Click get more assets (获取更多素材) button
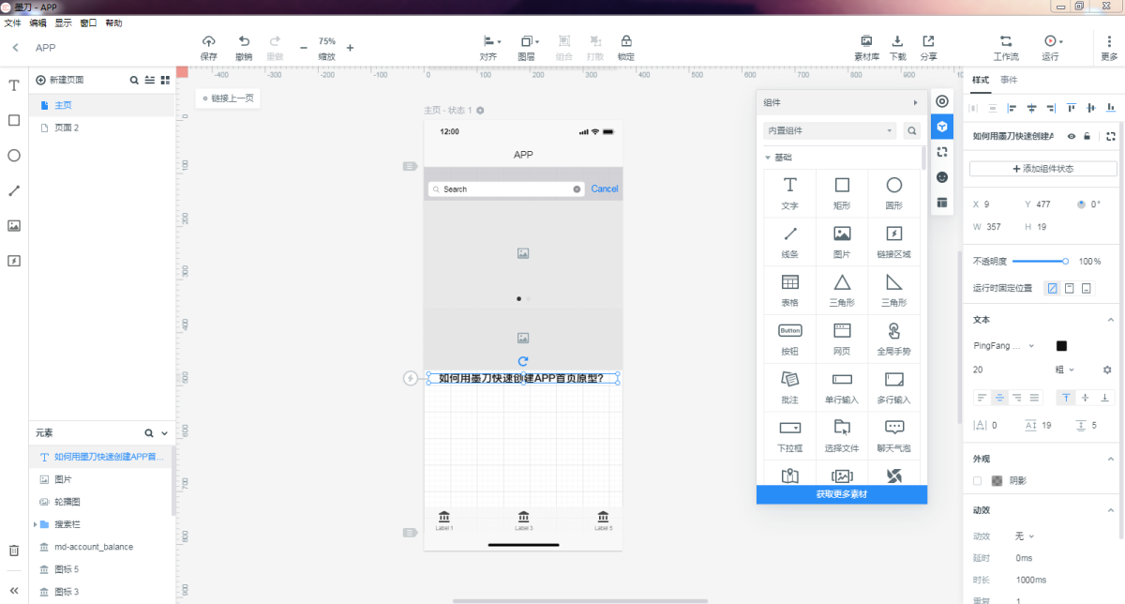This screenshot has height=604, width=1125. (x=841, y=494)
